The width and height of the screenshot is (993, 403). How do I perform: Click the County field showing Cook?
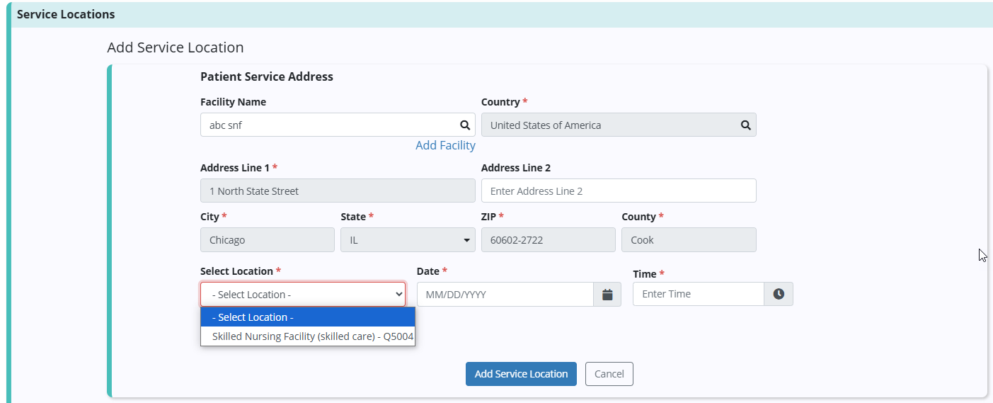point(688,240)
